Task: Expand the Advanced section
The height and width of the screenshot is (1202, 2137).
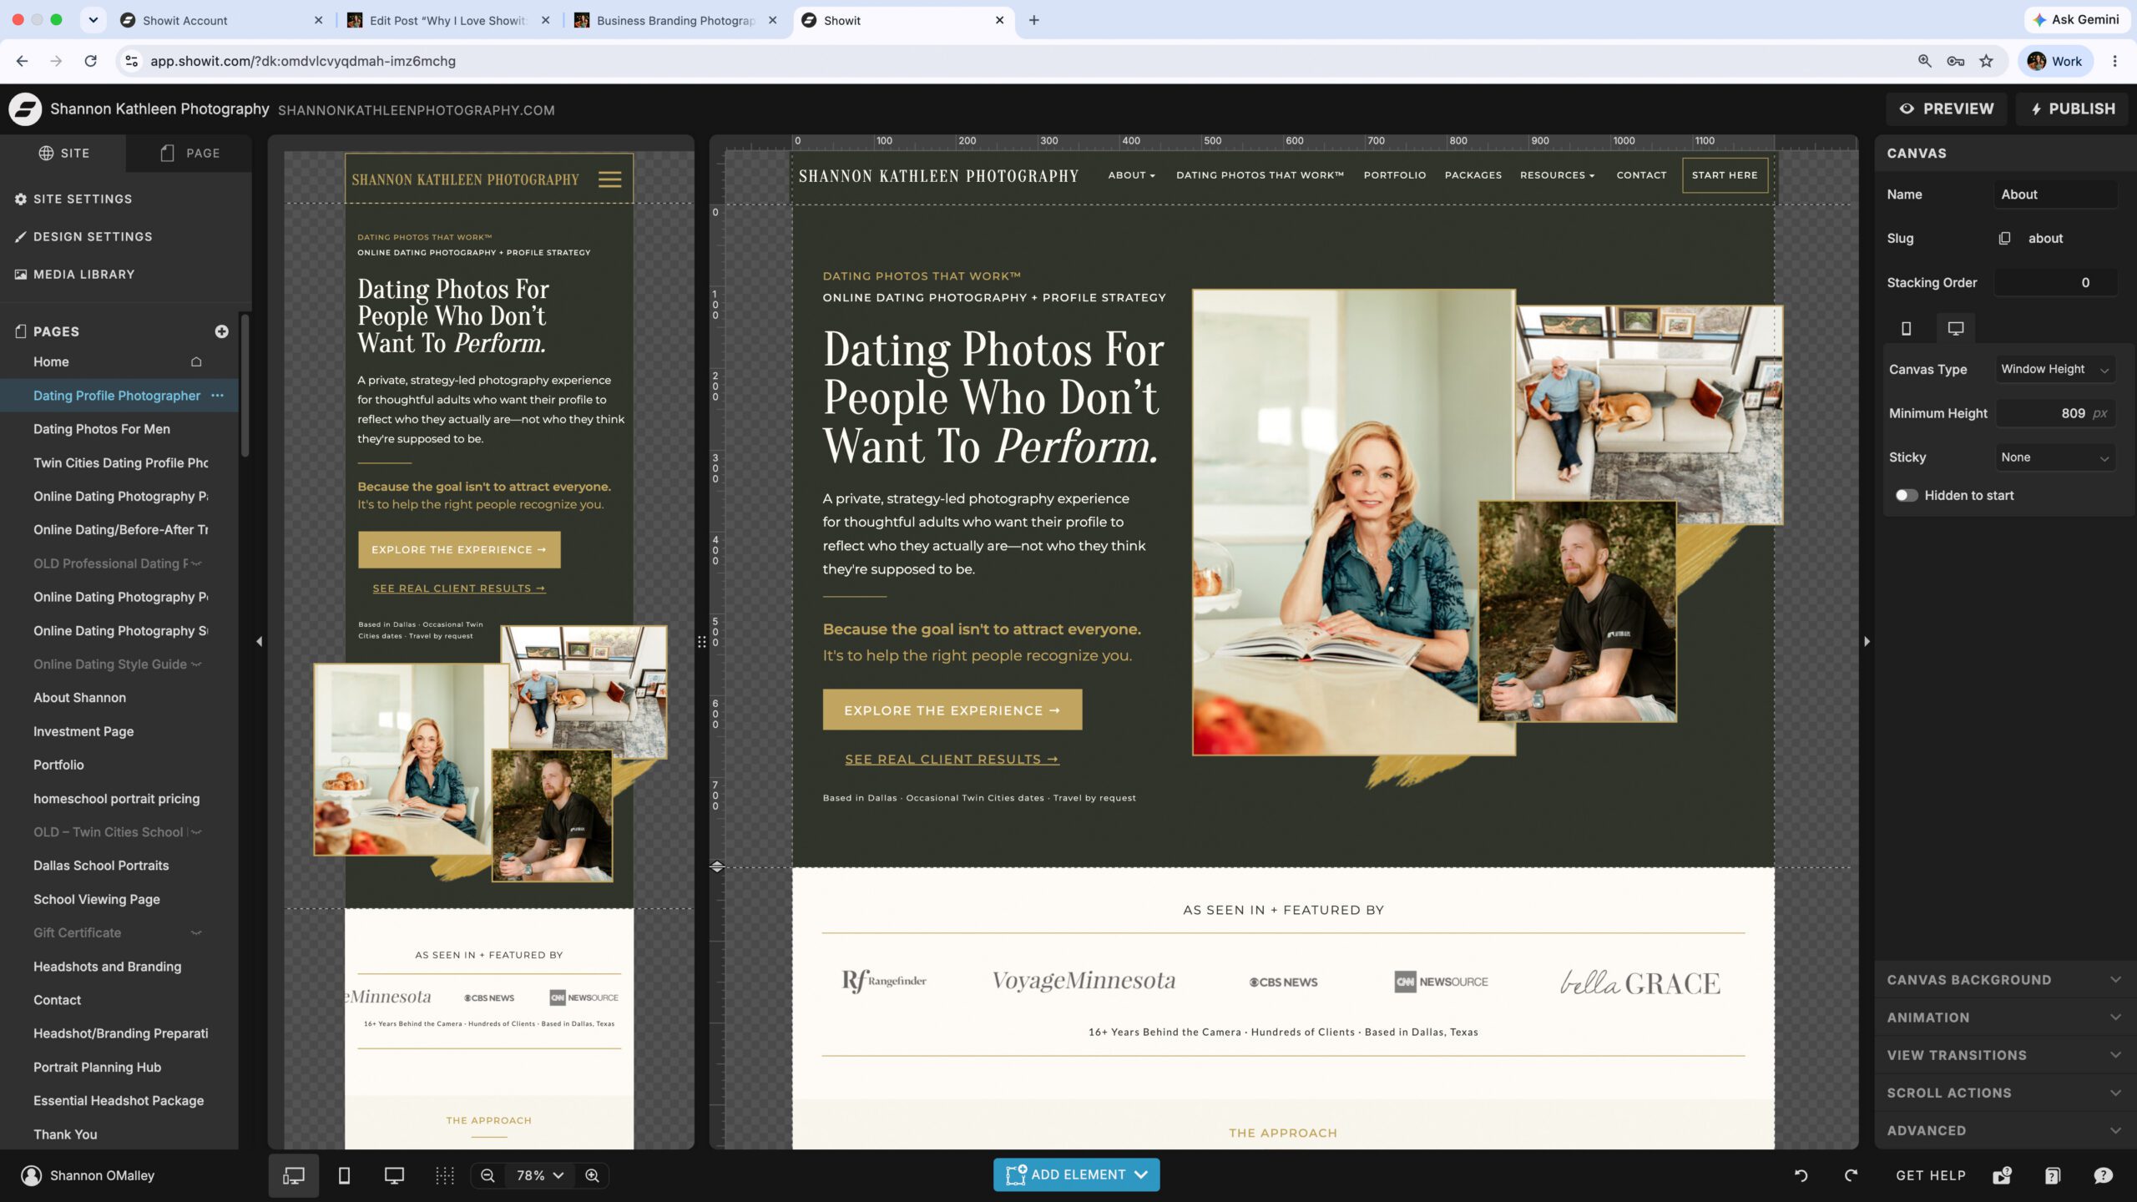Action: coord(2004,1130)
